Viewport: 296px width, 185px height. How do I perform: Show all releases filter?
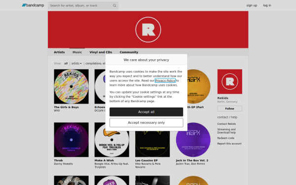coord(66,64)
